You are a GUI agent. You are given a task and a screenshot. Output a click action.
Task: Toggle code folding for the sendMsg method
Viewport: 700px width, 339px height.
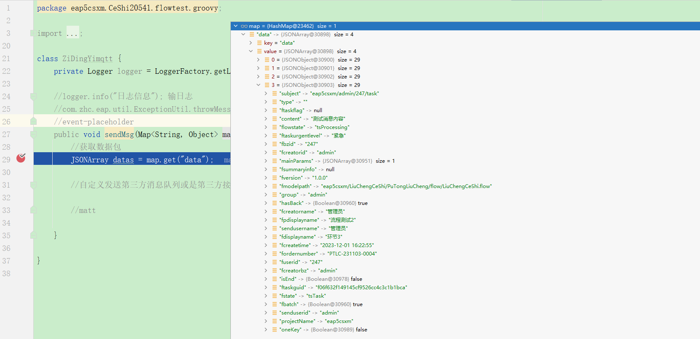click(x=33, y=135)
